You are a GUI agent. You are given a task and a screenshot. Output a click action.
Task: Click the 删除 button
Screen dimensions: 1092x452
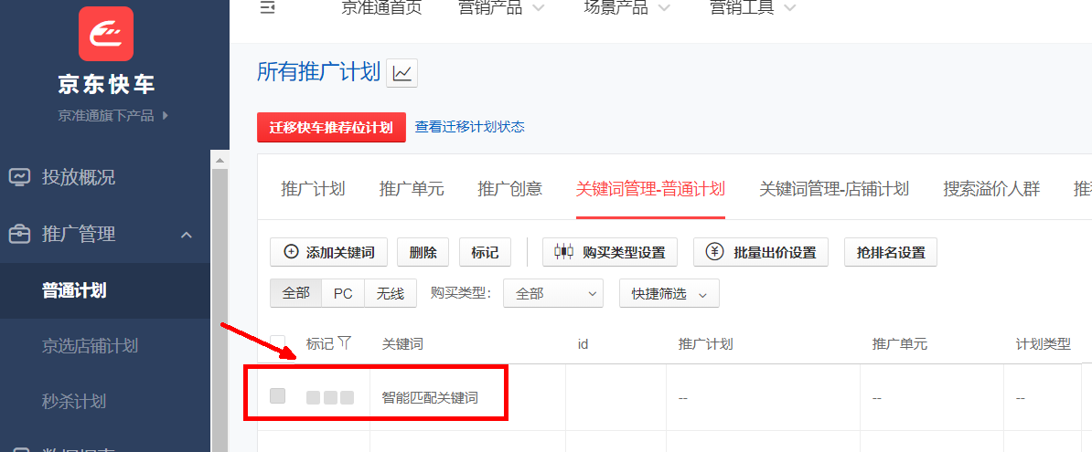tap(423, 252)
